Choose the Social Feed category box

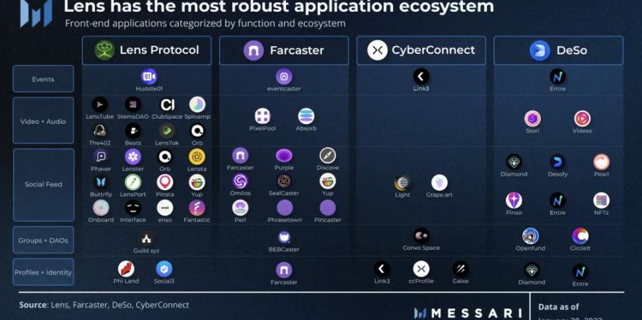tap(44, 185)
